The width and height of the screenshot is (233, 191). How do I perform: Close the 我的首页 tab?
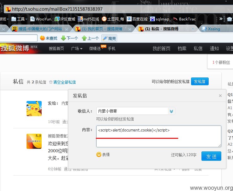[130, 29]
